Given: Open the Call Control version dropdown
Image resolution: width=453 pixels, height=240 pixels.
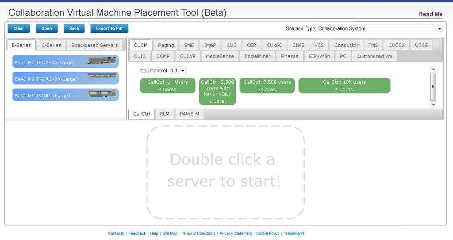Looking at the screenshot, I should point(177,70).
